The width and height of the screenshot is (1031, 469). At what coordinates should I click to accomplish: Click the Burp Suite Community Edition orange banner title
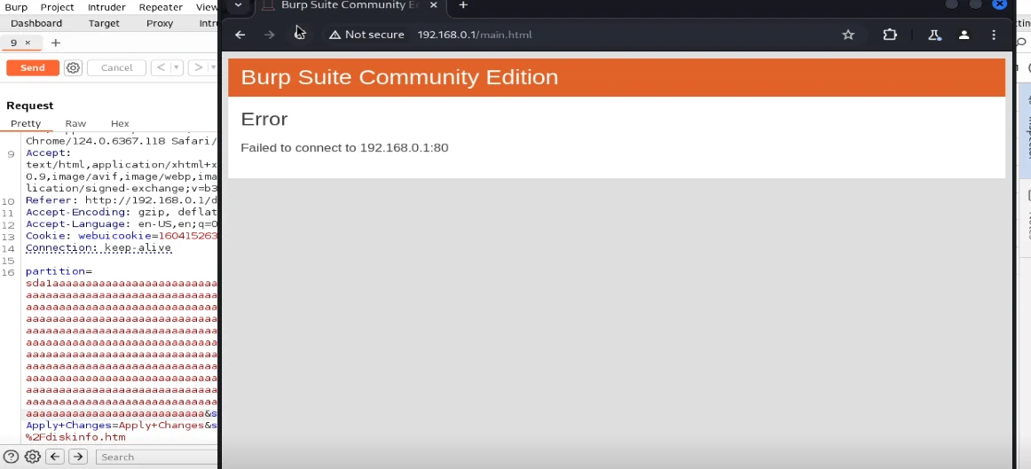(399, 77)
